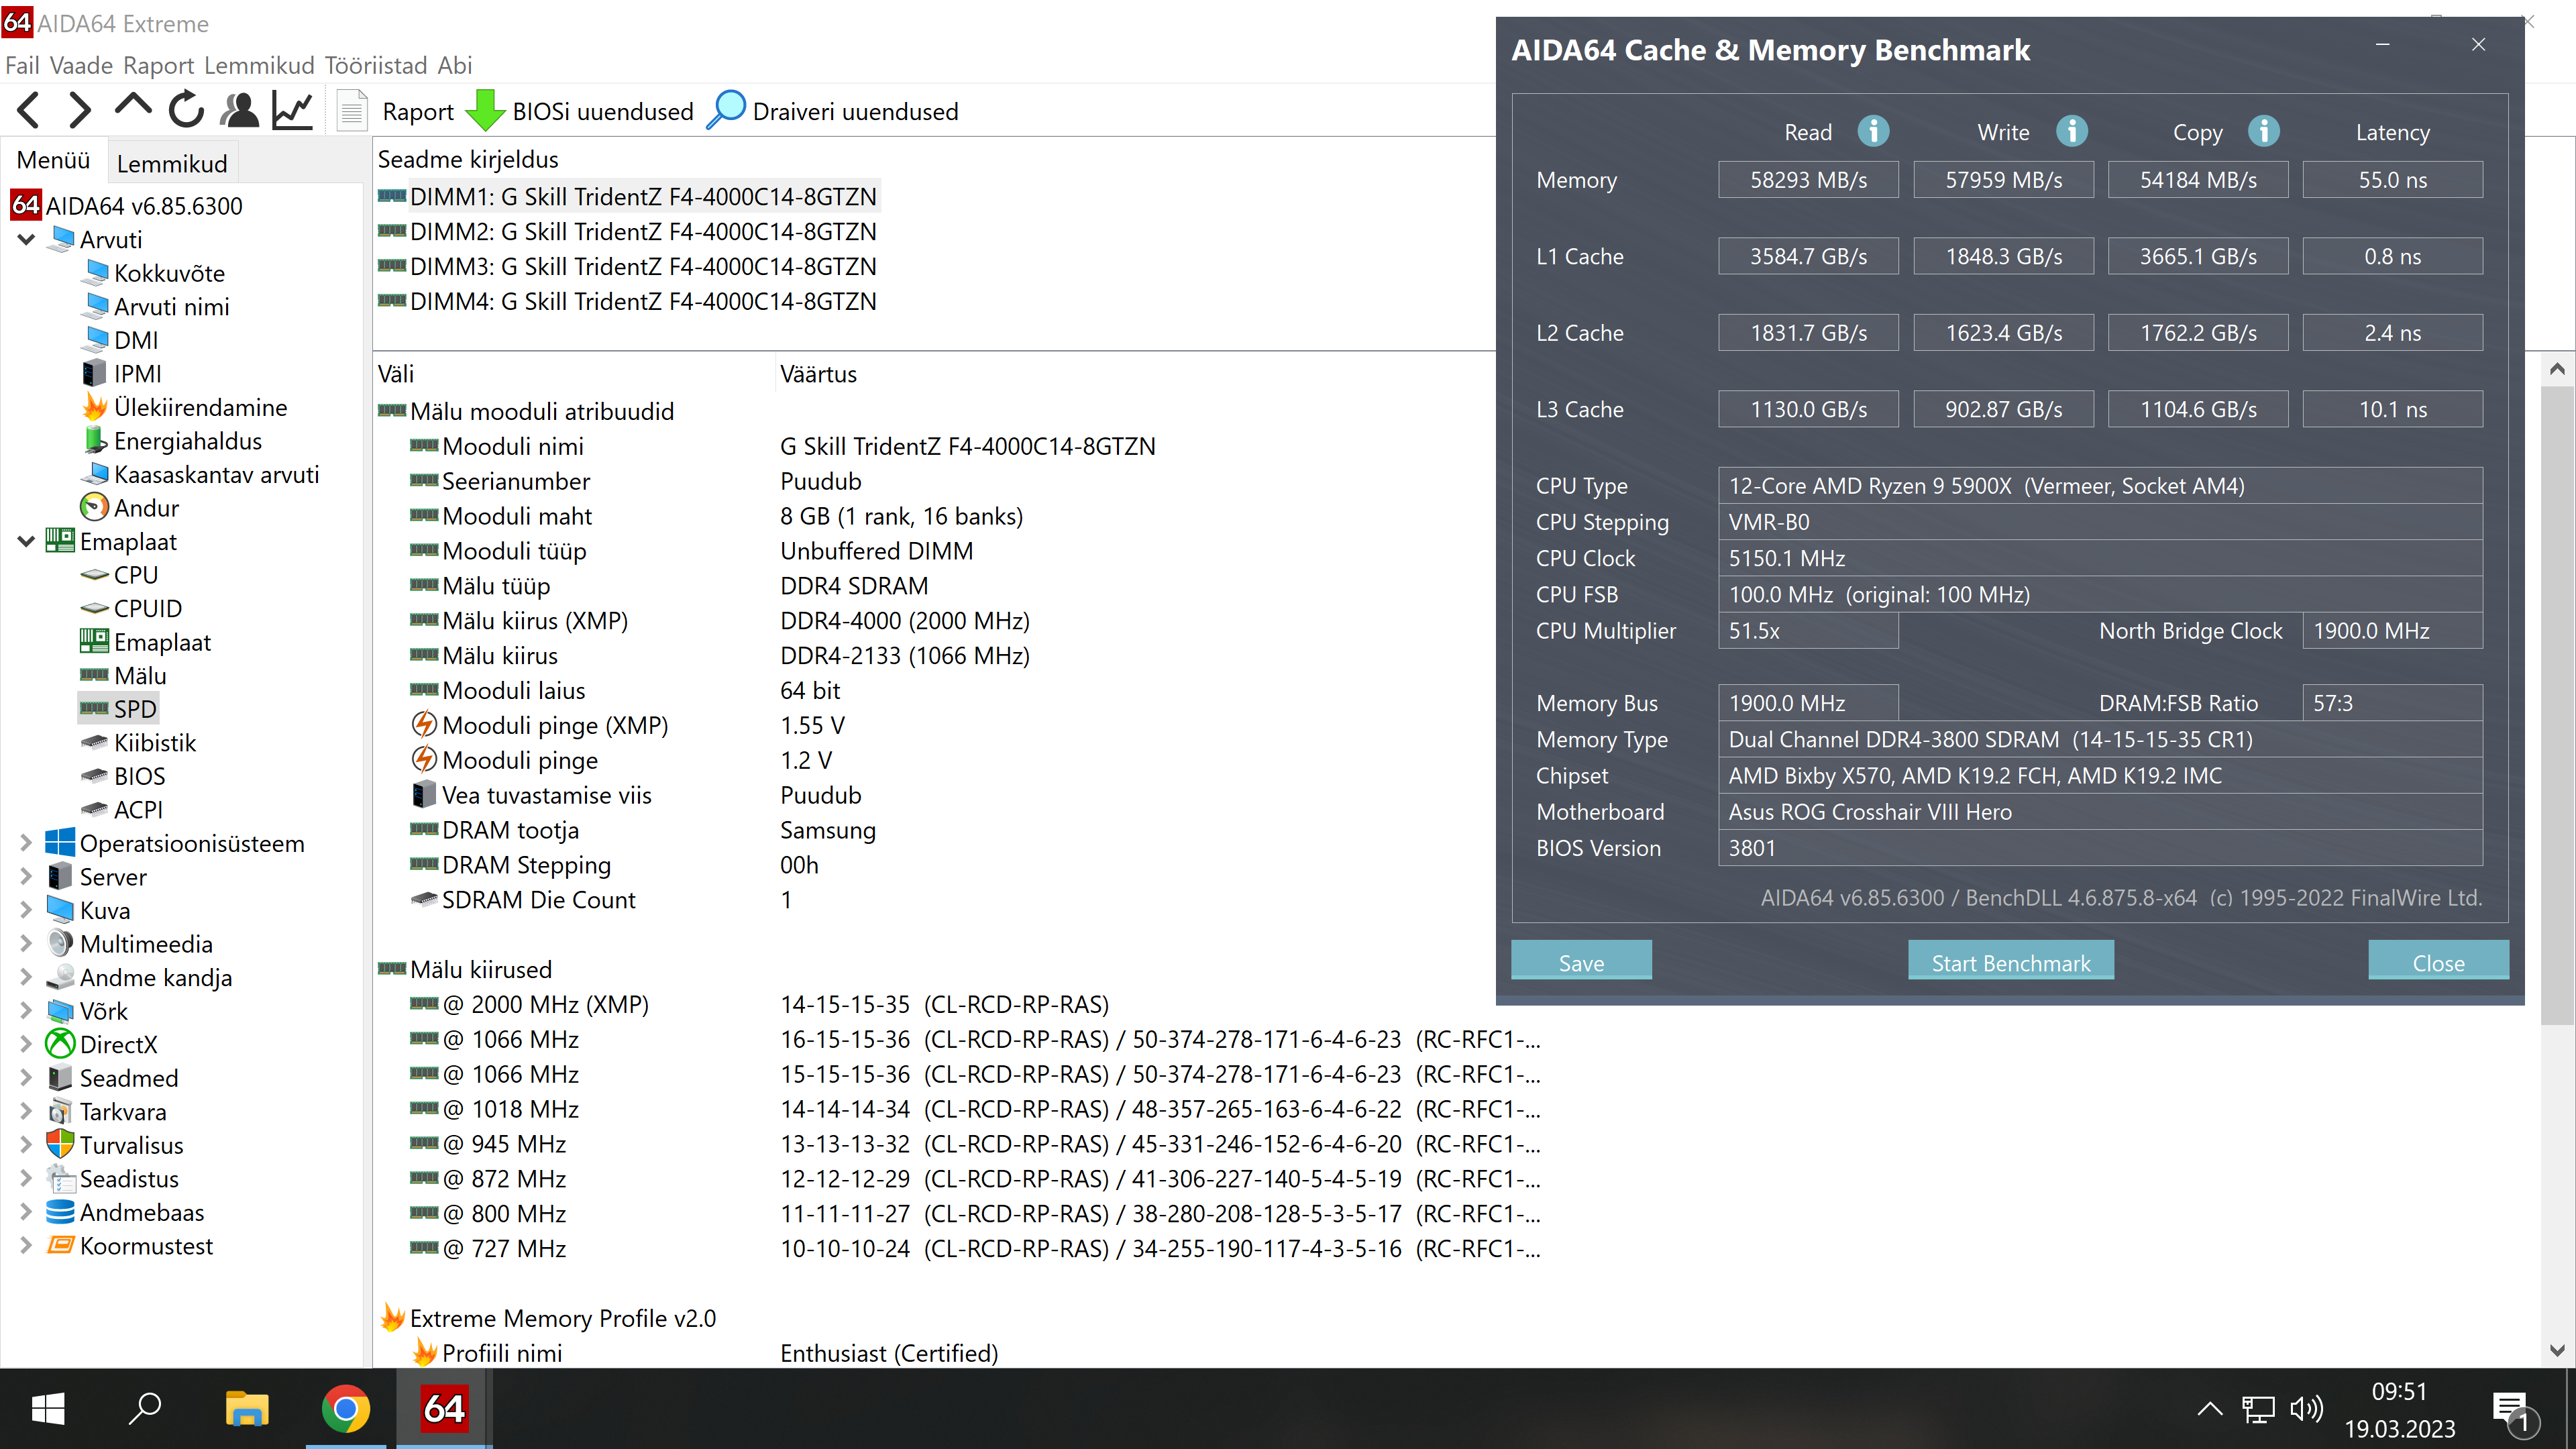This screenshot has height=1449, width=2576.
Task: Switch to the Menüü tab
Action: click(53, 161)
